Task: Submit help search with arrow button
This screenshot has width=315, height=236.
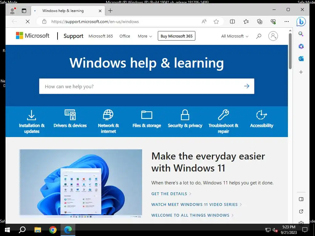Action: [247, 86]
